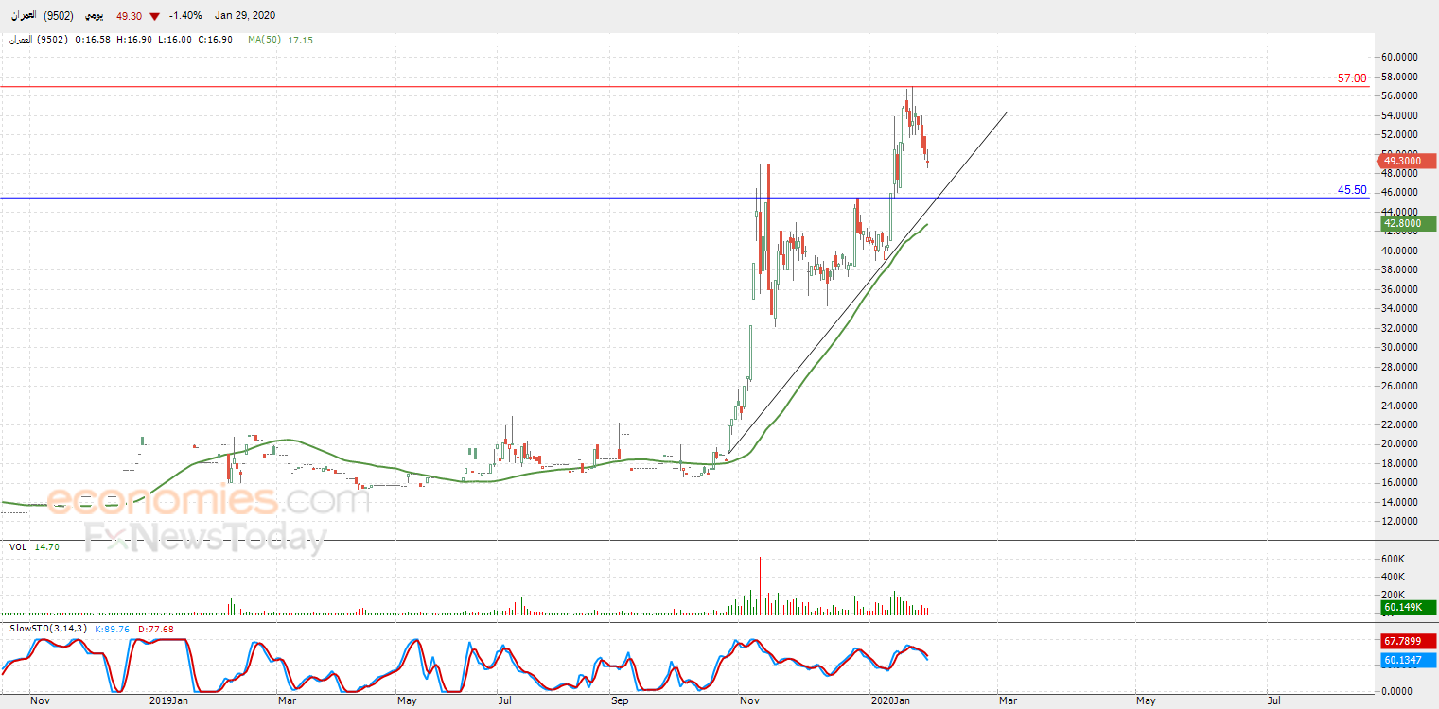Click the 0.0000 stochastic axis label

(x=1396, y=691)
